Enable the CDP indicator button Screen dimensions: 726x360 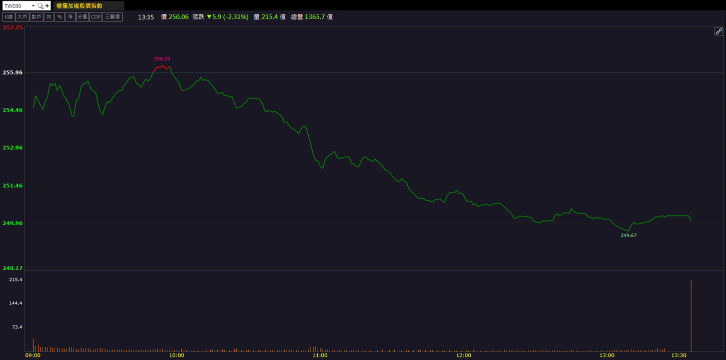(96, 17)
